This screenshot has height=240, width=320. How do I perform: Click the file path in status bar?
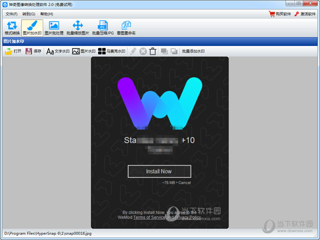click(x=48, y=233)
